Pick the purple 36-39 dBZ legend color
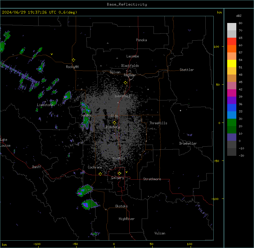Viewport: 254px width, 248px height. point(232,100)
